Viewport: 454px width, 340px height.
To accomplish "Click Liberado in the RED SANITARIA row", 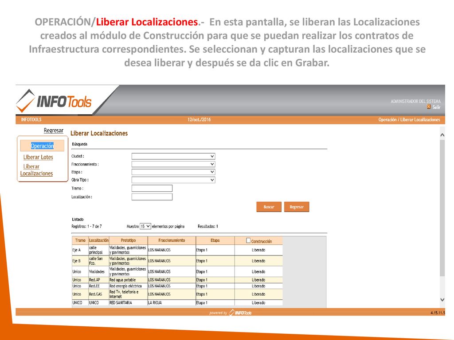I will coord(258,303).
